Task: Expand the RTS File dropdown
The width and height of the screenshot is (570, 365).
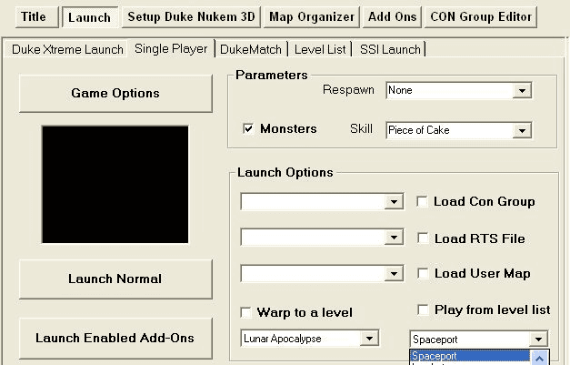Action: [x=394, y=238]
